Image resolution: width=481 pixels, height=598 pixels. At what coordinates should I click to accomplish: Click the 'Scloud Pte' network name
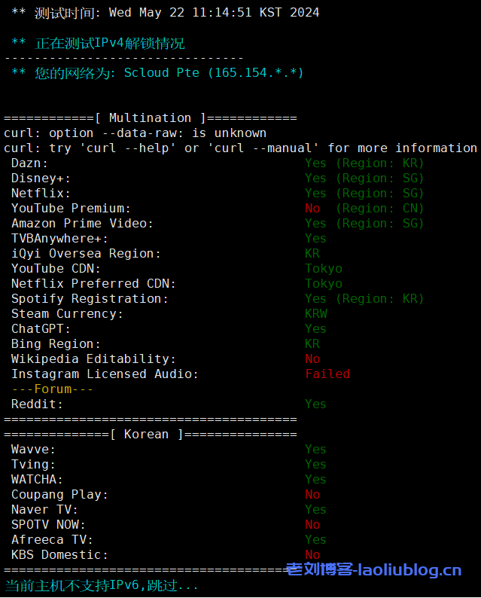pyautogui.click(x=162, y=72)
